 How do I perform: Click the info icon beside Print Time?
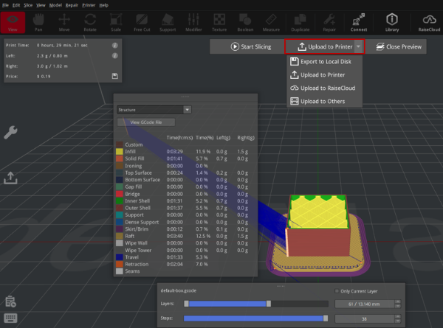point(115,44)
